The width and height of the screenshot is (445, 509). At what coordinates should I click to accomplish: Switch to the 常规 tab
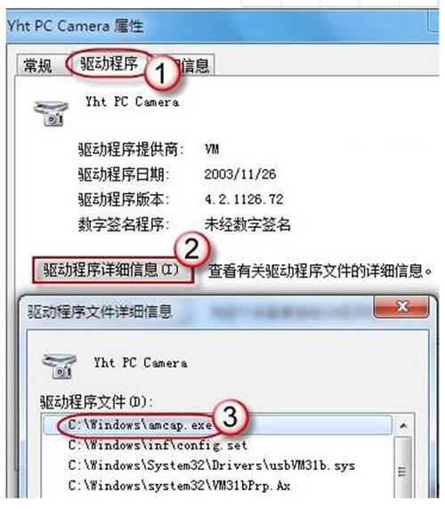coord(37,66)
